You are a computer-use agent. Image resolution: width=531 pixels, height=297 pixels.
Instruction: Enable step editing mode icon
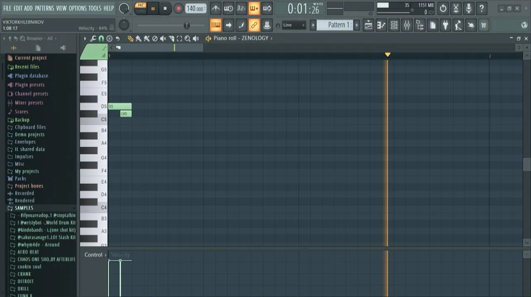241,25
